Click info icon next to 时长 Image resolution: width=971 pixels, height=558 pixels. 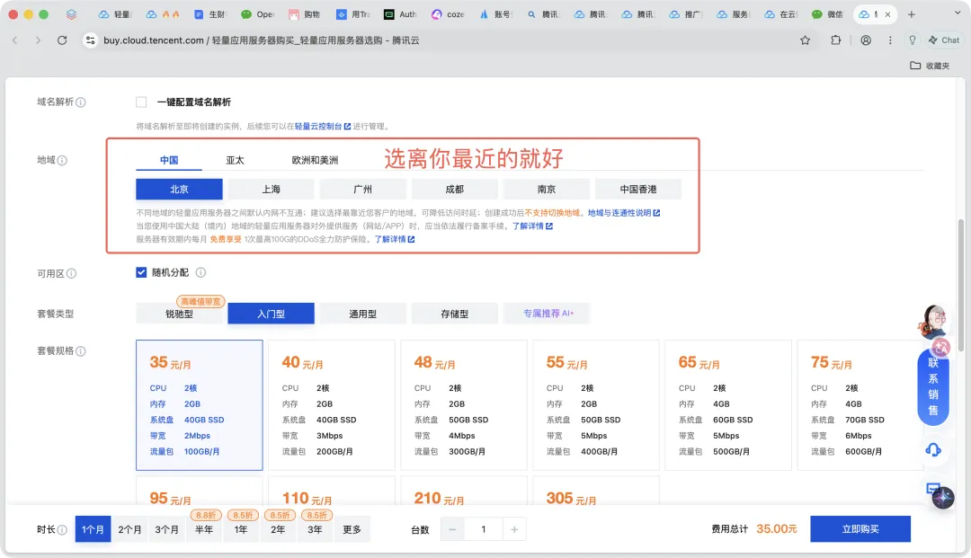click(x=62, y=529)
